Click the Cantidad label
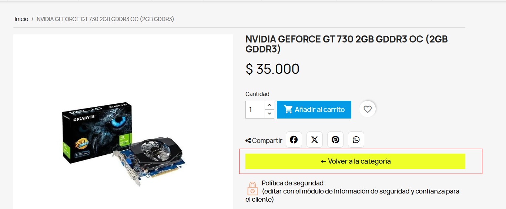506x209 pixels. click(257, 94)
